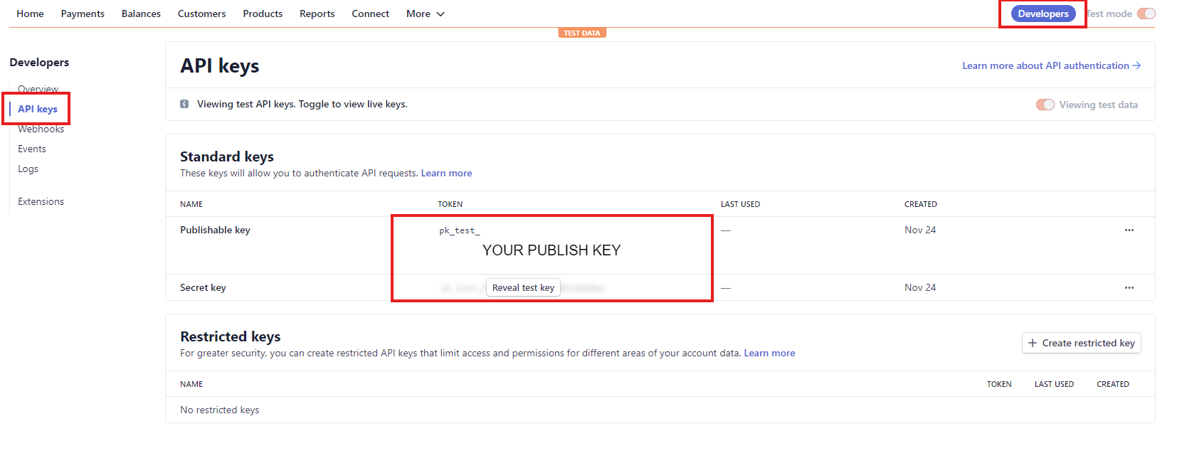Toggle the Test mode switch in the header
Screen dimensions: 1182x468
point(1146,14)
